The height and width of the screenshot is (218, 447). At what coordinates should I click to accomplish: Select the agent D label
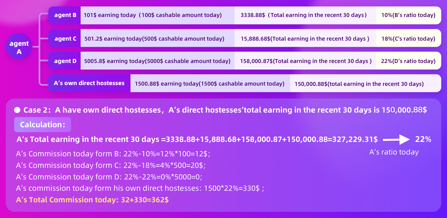click(65, 61)
